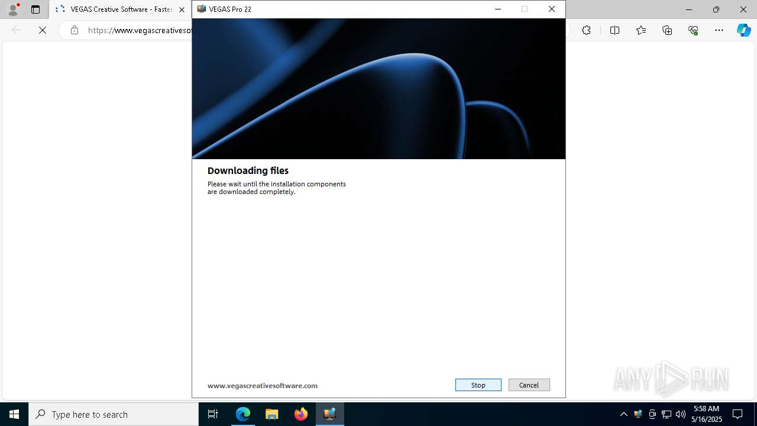Image resolution: width=757 pixels, height=426 pixels.
Task: Launch Firefox from the taskbar
Action: click(300, 414)
